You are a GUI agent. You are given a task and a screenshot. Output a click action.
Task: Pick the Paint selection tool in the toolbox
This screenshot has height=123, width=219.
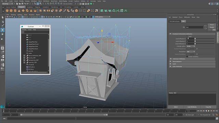click(x=2, y=26)
